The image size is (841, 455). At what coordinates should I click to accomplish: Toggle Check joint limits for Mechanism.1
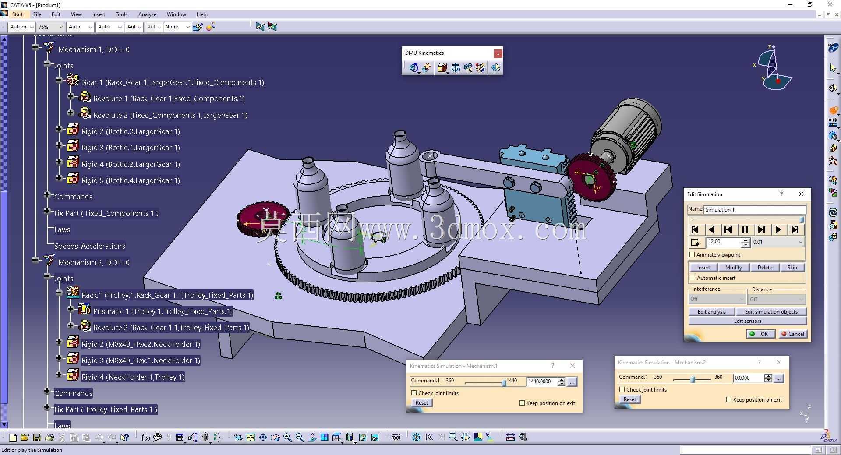pyautogui.click(x=414, y=393)
